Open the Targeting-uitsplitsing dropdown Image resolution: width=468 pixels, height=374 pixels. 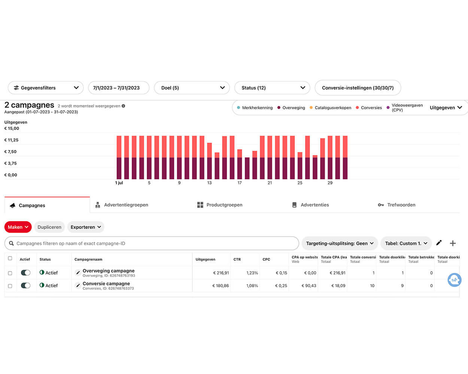click(x=340, y=243)
